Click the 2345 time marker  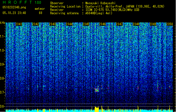[86, 24]
